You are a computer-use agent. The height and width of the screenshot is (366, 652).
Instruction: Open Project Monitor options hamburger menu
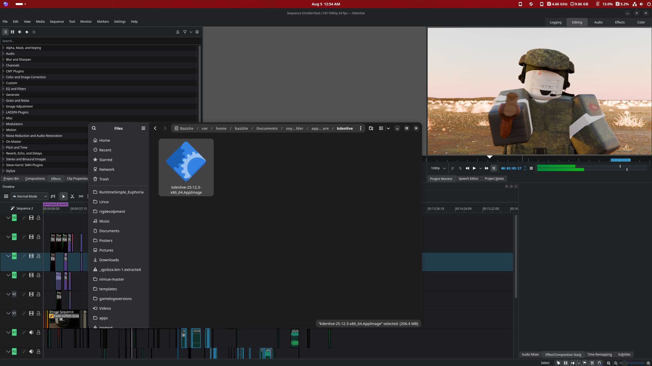[x=531, y=168]
